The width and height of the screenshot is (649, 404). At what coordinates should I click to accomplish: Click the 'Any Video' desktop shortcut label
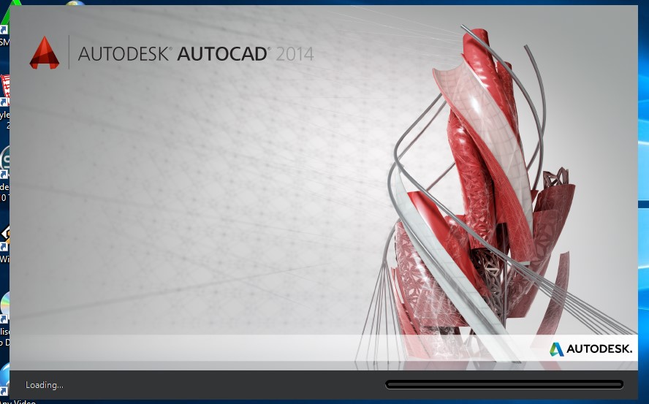(18, 402)
